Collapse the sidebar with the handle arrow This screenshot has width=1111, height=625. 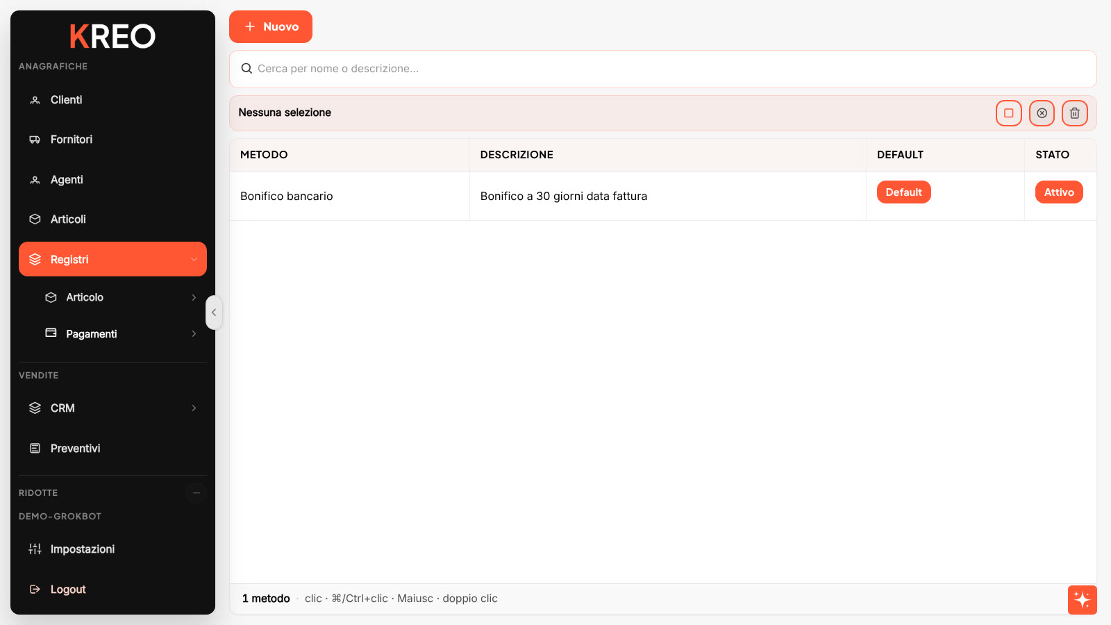point(214,312)
